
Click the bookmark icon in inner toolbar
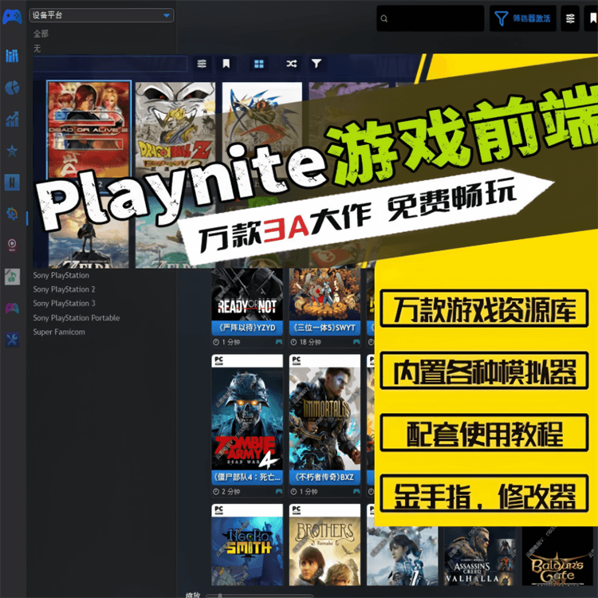point(226,64)
